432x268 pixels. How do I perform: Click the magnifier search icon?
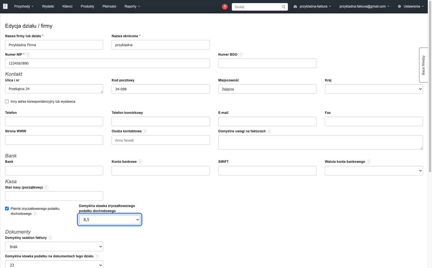[284, 7]
